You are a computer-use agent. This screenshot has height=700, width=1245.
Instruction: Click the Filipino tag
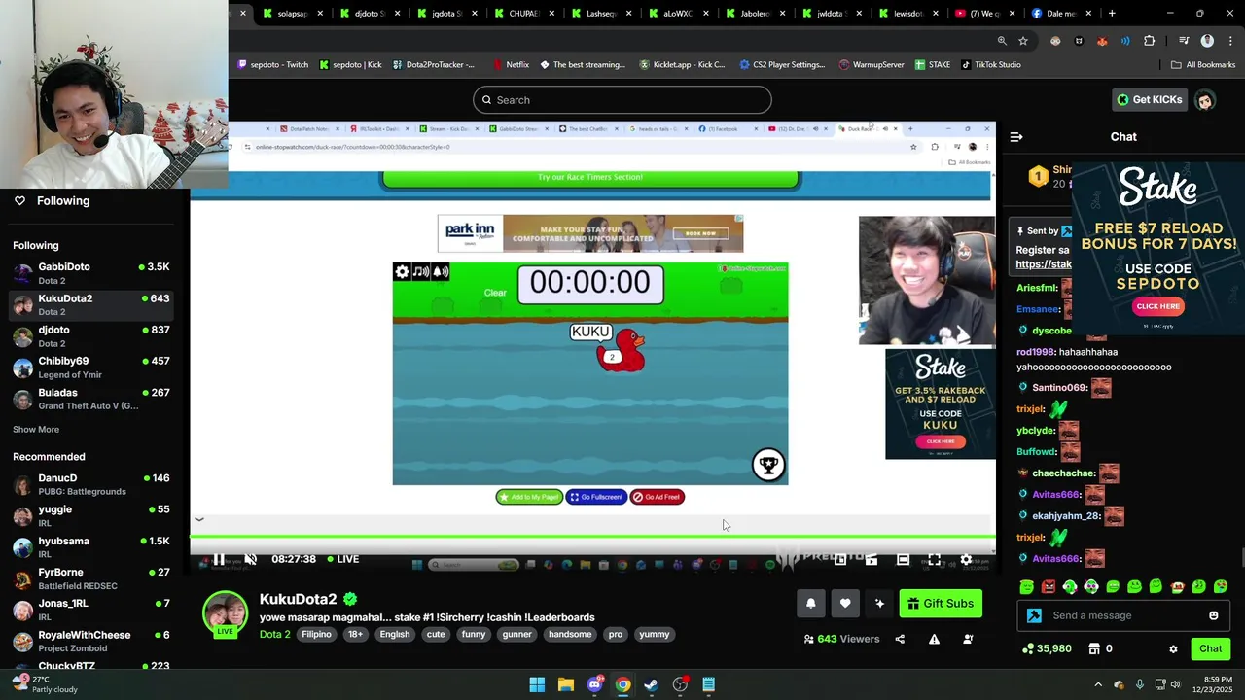tap(316, 634)
